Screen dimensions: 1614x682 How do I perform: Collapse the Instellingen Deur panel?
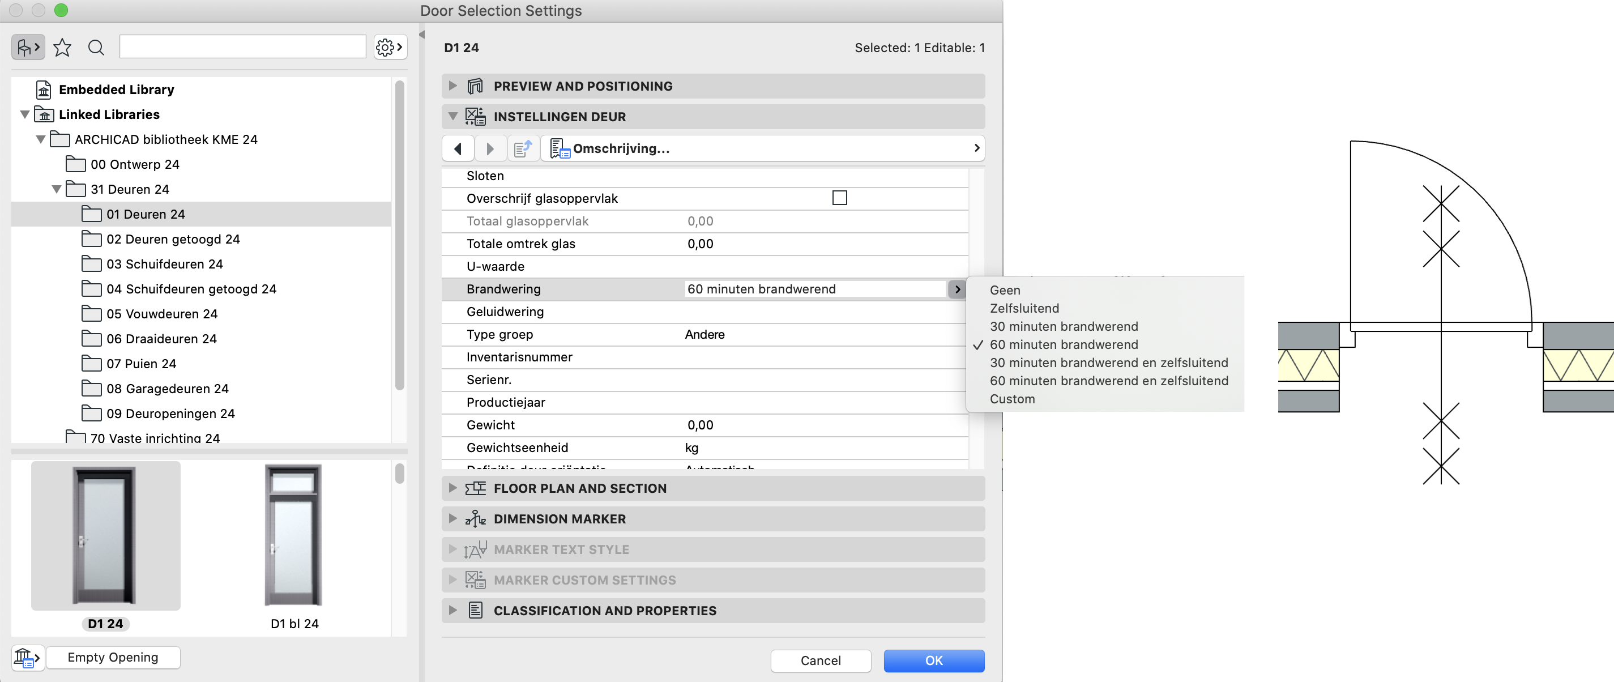click(452, 117)
